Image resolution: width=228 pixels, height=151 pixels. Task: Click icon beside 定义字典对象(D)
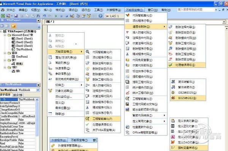click(x=173, y=121)
